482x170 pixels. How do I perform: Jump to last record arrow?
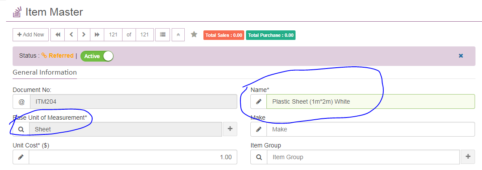point(97,35)
